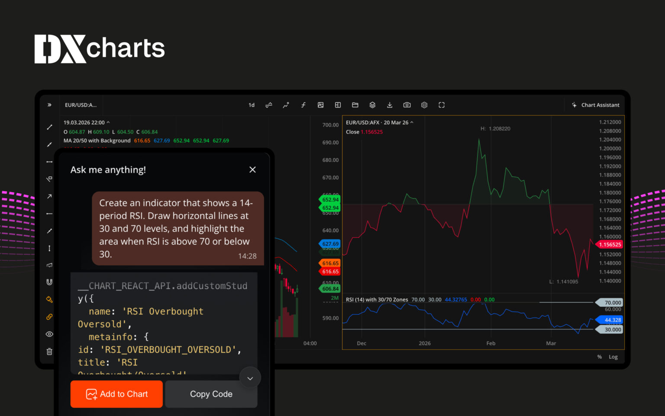Take a chart screenshot with the camera icon

tap(407, 105)
